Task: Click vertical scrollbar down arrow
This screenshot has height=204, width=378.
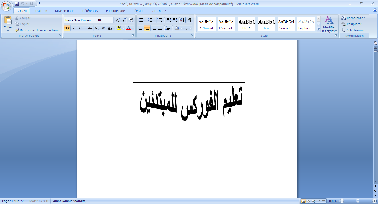Action: [x=376, y=181]
